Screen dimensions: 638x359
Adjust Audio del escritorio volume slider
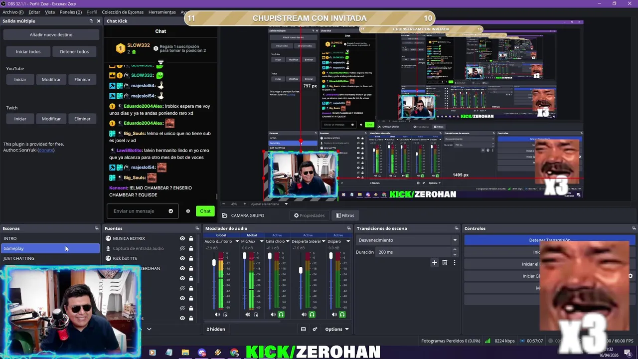click(x=214, y=263)
